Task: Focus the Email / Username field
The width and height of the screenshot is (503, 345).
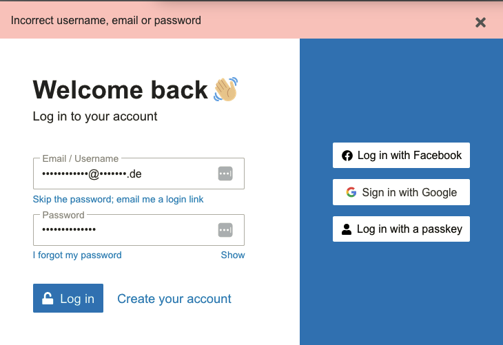Action: click(124, 174)
